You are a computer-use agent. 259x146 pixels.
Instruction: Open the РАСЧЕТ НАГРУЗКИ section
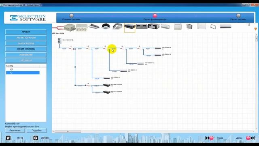tap(26, 38)
